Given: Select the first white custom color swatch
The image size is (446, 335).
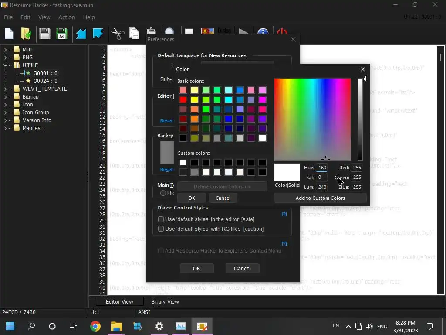Looking at the screenshot, I should 183,163.
